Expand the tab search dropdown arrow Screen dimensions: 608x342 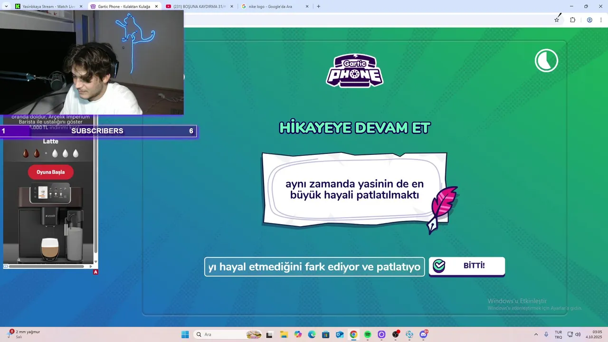[6, 7]
